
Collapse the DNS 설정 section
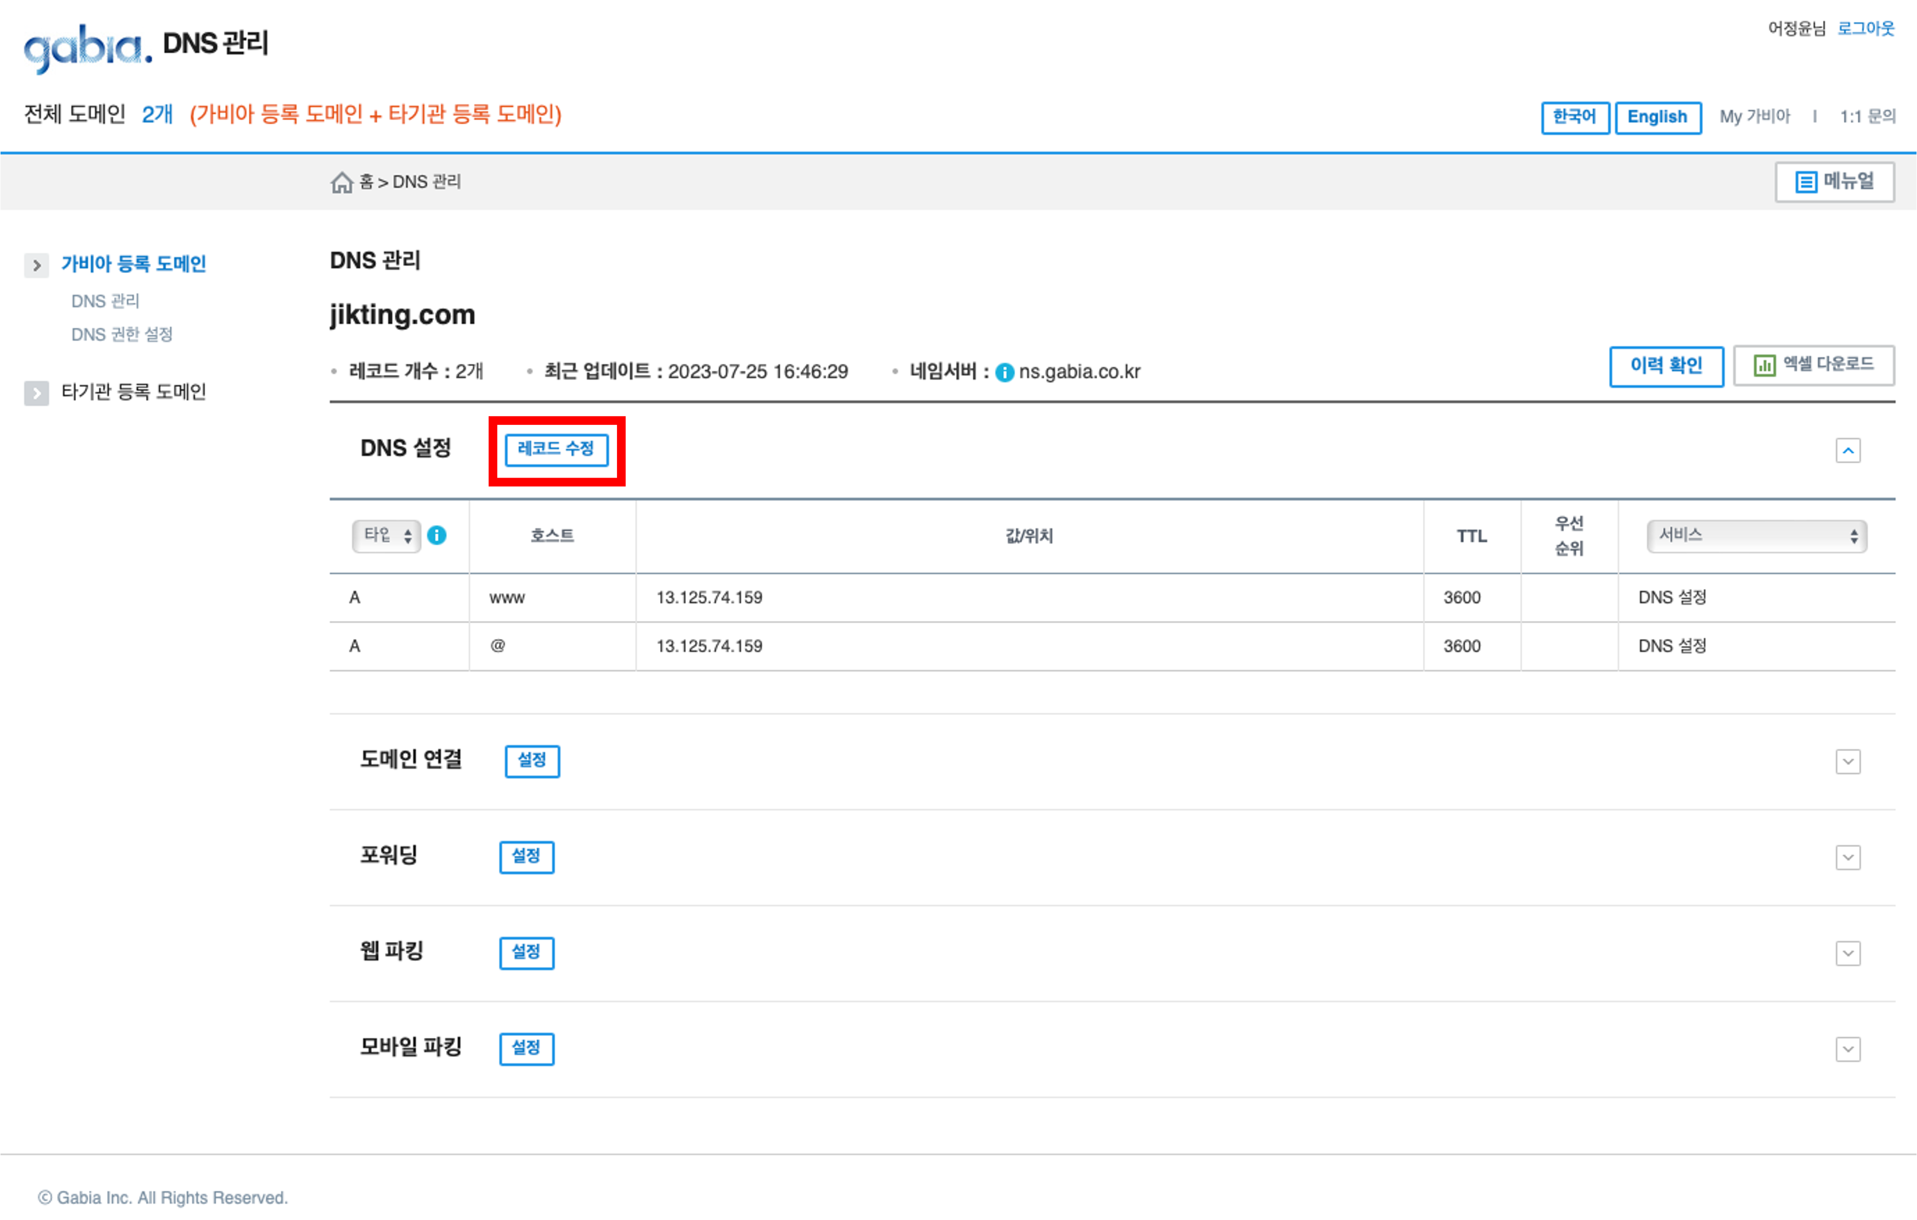[x=1848, y=451]
